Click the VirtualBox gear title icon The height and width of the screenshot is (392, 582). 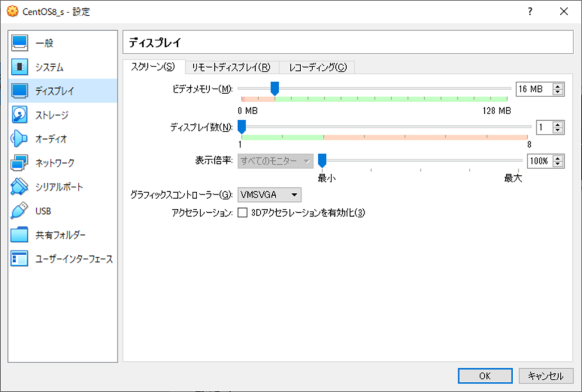pyautogui.click(x=13, y=11)
